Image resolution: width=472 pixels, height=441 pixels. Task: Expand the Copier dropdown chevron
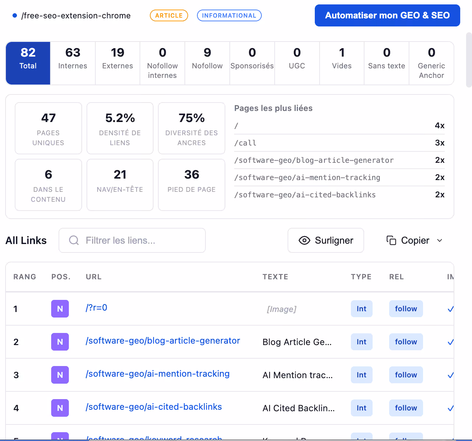point(440,240)
